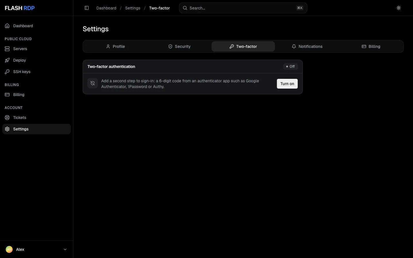This screenshot has height=258, width=413.
Task: Open Servers from the sidebar
Action: click(x=36, y=49)
